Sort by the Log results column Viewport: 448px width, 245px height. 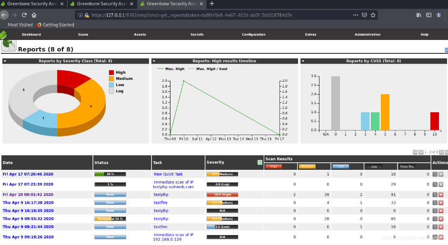tap(374, 166)
